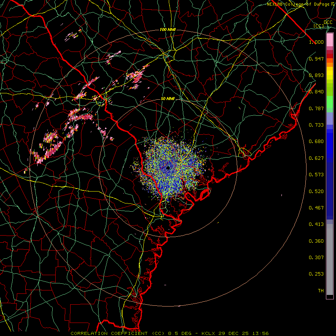Click the 0.520 value on the color scale

(316, 192)
